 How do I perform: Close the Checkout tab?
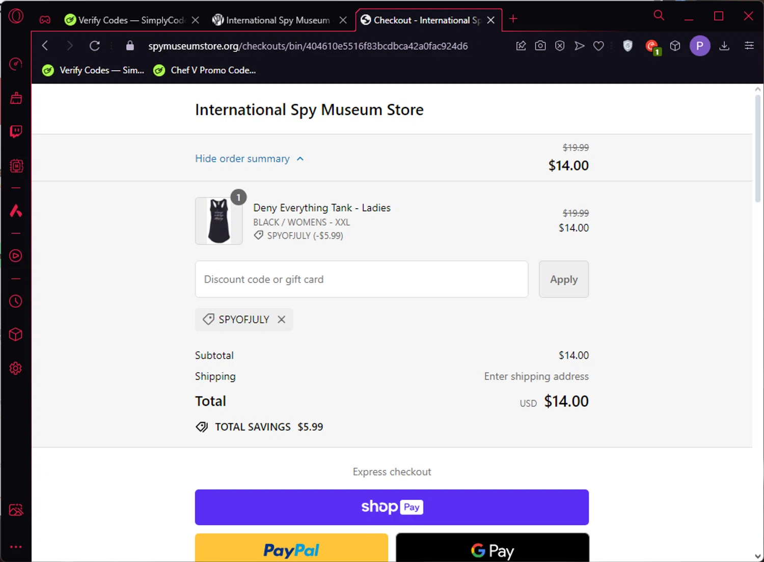click(491, 20)
